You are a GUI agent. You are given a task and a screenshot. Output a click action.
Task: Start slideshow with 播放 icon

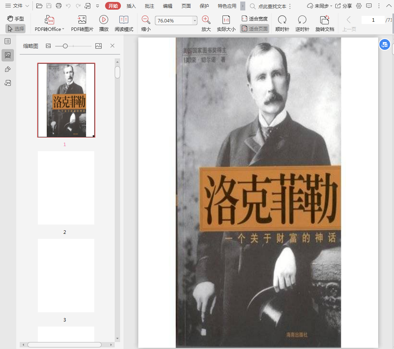[x=104, y=20]
